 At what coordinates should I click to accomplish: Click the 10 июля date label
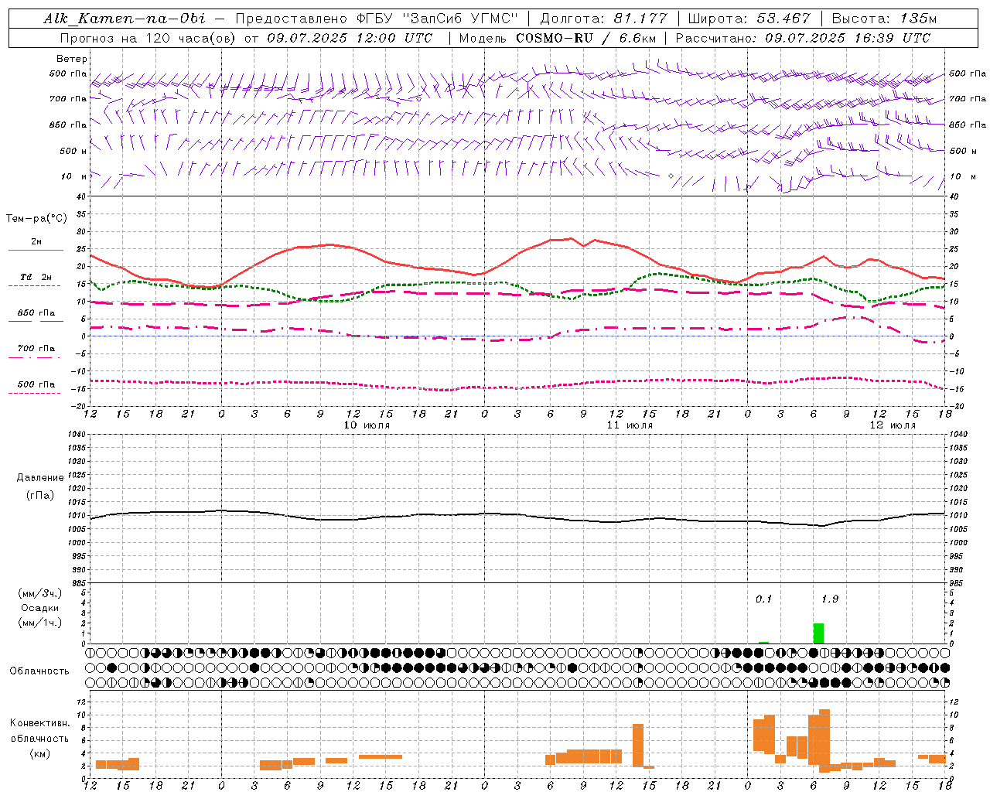(367, 425)
